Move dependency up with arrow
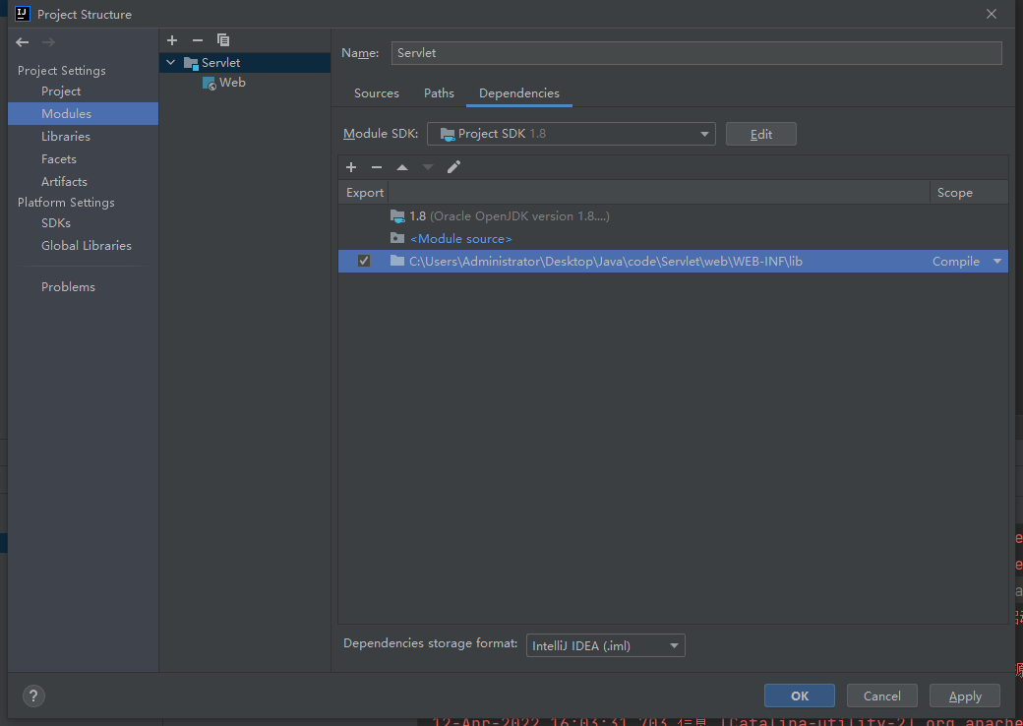1023x726 pixels. pyautogui.click(x=402, y=167)
